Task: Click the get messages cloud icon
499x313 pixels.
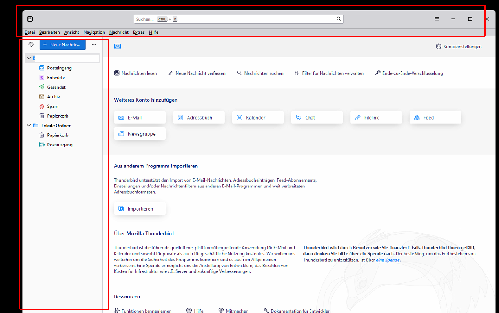Action: [x=31, y=45]
